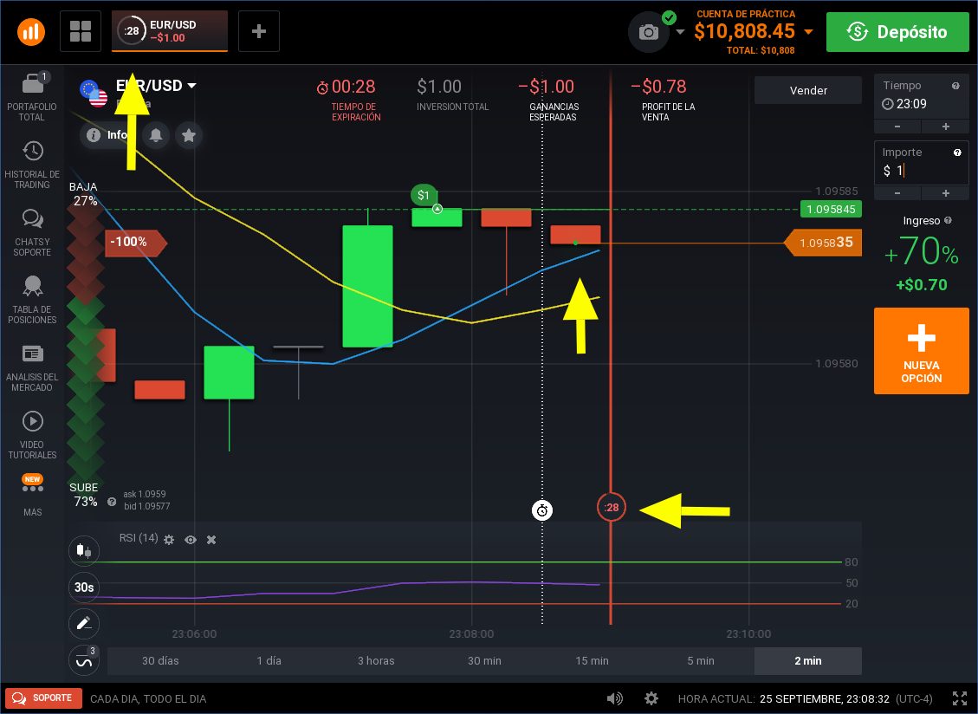Increase expiration time with plus button
The height and width of the screenshot is (714, 978).
(x=946, y=127)
